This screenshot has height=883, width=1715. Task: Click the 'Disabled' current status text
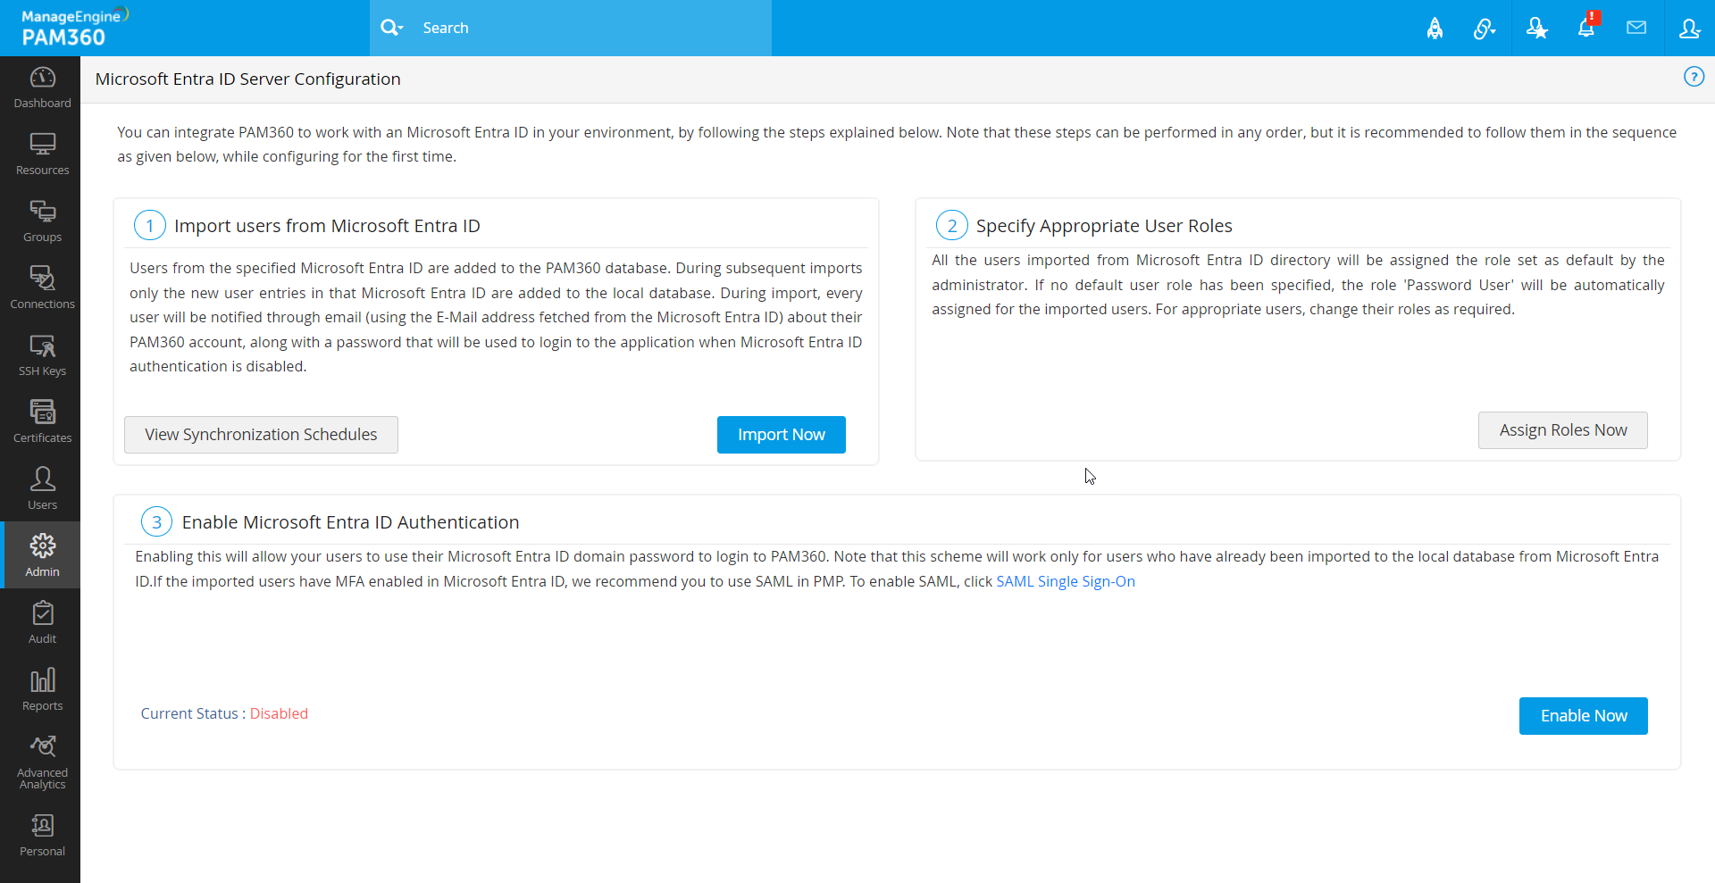pyautogui.click(x=279, y=713)
